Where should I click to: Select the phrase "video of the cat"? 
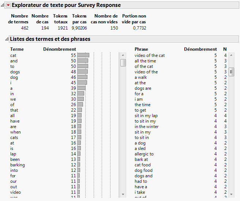[150, 55]
